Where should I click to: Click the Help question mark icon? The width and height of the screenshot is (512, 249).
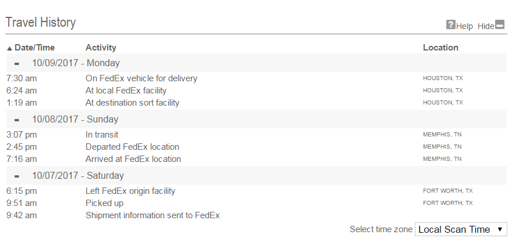450,25
